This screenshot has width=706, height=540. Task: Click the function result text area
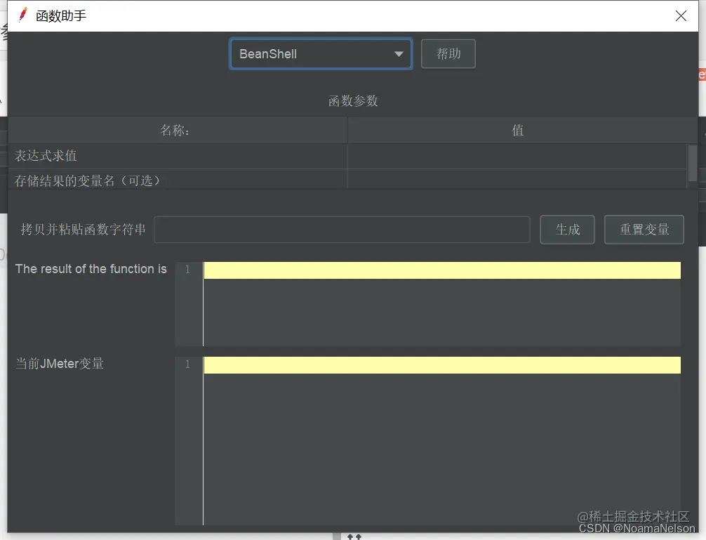point(441,304)
